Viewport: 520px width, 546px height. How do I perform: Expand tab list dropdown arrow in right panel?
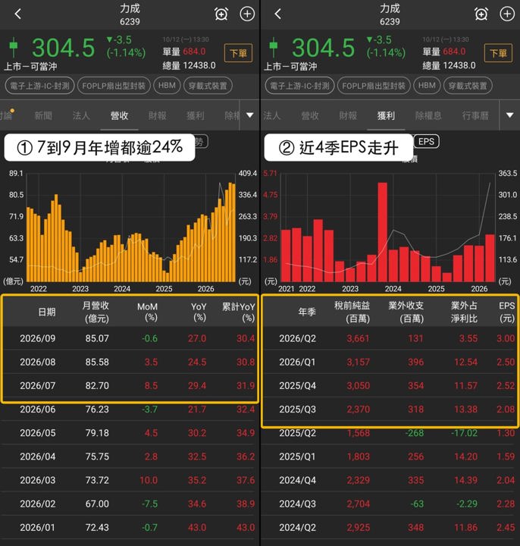509,115
